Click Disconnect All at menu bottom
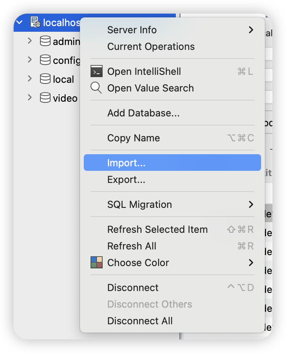 click(140, 321)
